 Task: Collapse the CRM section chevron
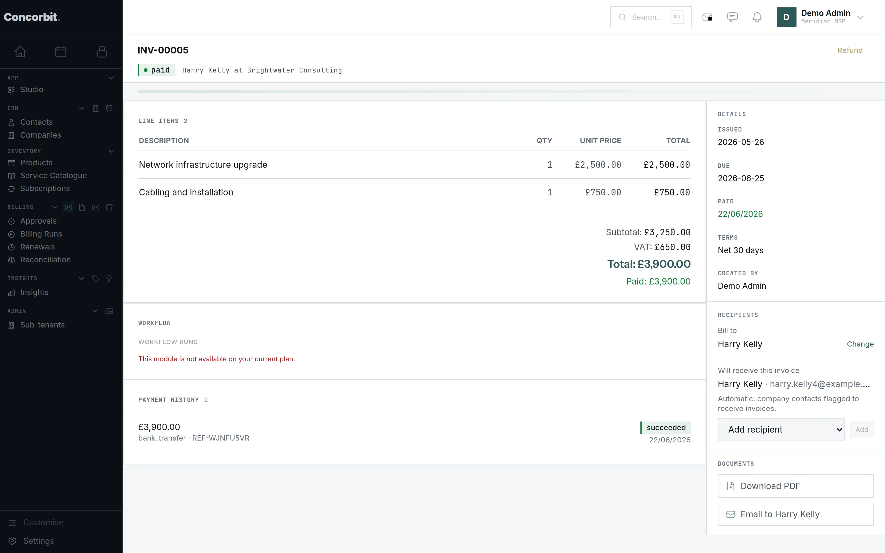[82, 108]
